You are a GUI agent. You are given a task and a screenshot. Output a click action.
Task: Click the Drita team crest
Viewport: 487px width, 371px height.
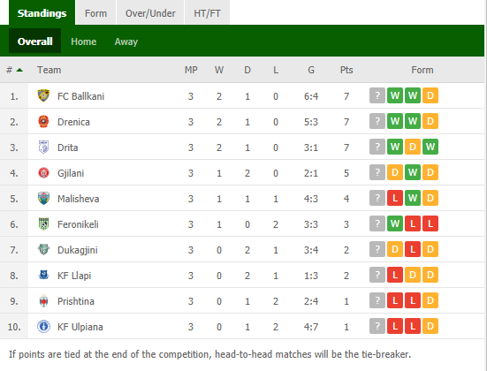pyautogui.click(x=43, y=148)
